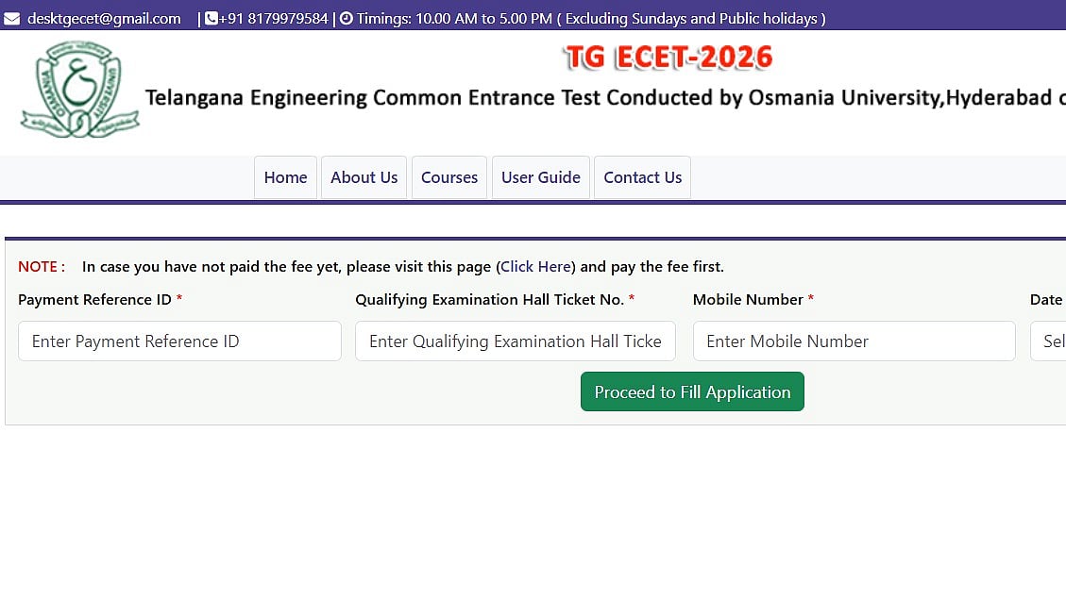The height and width of the screenshot is (599, 1066).
Task: Click the Payment Reference ID label
Action: click(x=94, y=300)
